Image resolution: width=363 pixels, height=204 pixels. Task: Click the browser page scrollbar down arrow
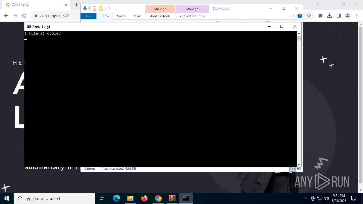pos(360,190)
